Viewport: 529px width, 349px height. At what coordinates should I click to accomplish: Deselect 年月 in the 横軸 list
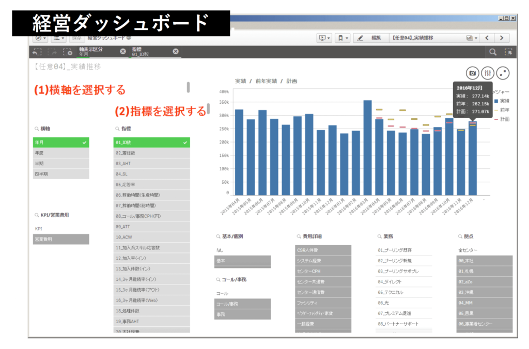[61, 142]
